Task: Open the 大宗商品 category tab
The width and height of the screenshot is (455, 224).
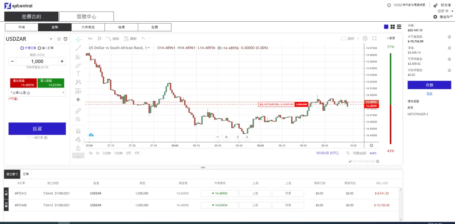Action: 88,27
